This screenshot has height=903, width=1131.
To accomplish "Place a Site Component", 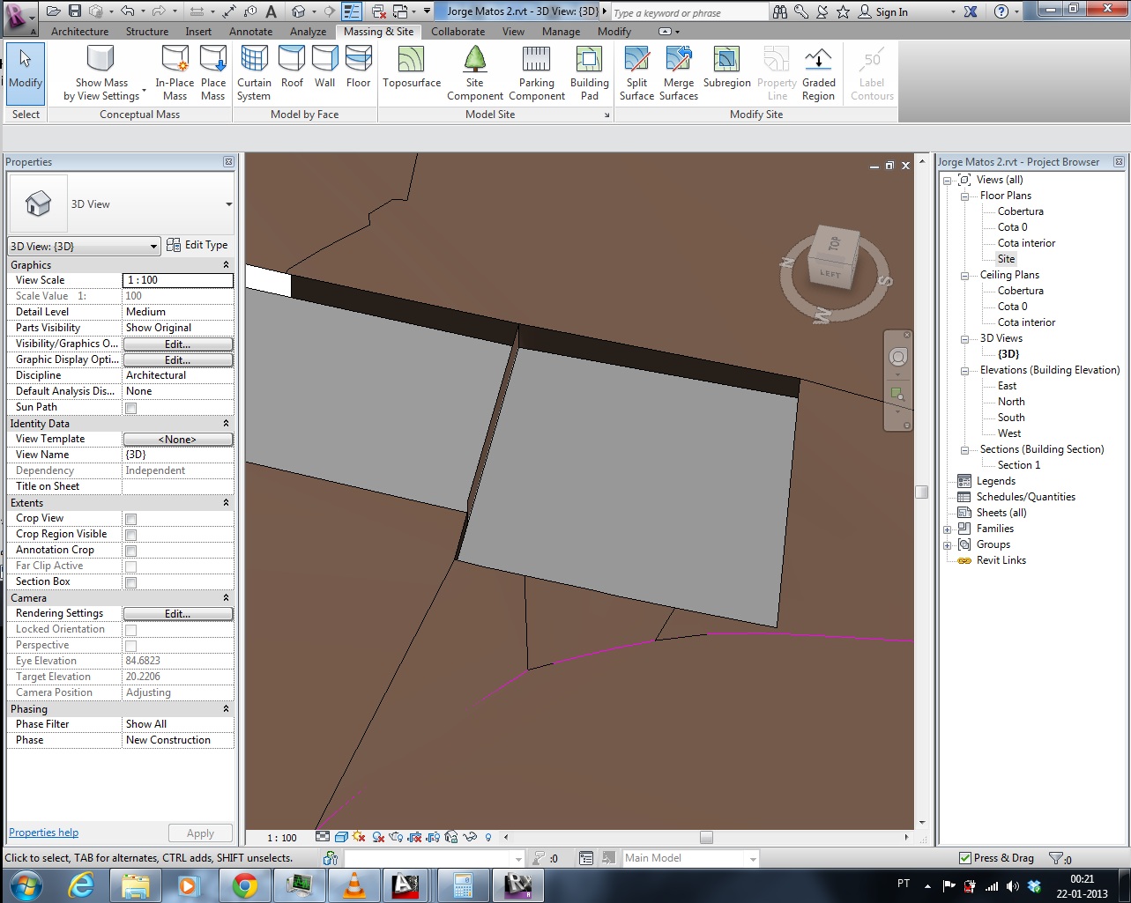I will click(474, 70).
